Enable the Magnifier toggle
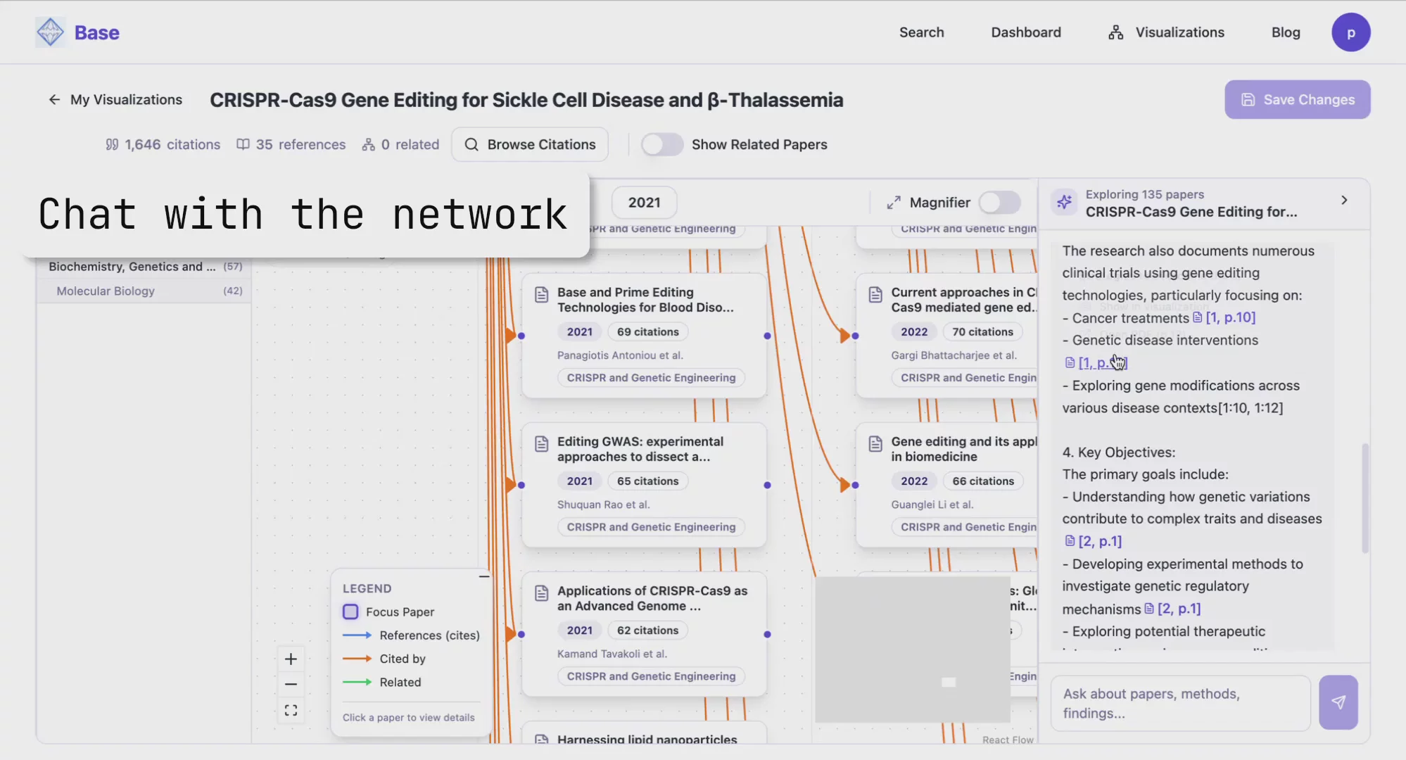 click(999, 203)
